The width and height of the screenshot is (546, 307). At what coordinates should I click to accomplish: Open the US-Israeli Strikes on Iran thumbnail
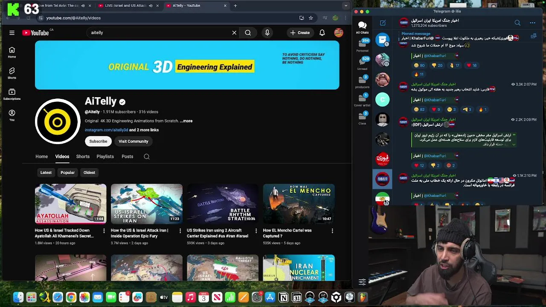(147, 203)
